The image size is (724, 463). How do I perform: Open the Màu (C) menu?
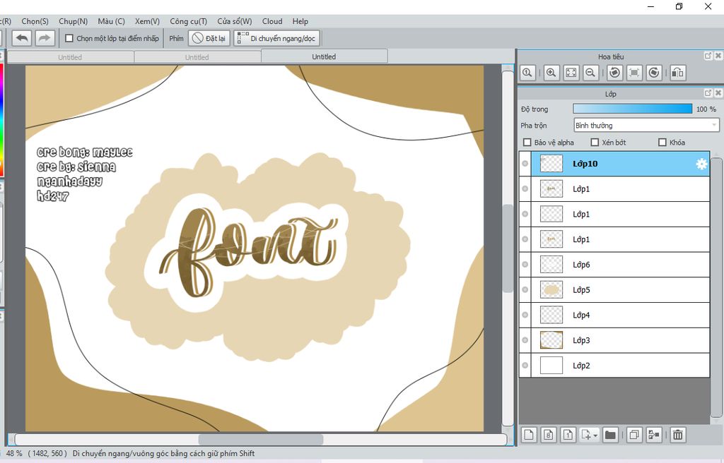[x=111, y=21]
